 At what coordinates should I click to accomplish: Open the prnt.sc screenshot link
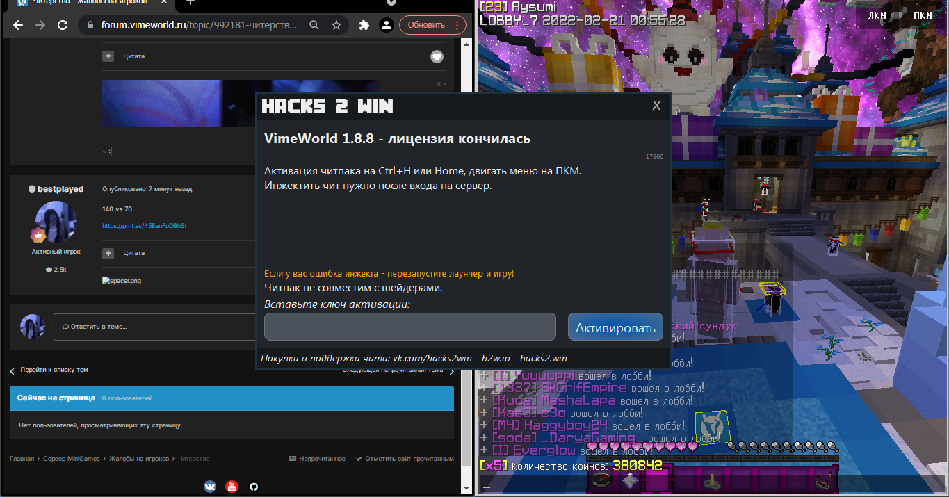pos(145,226)
